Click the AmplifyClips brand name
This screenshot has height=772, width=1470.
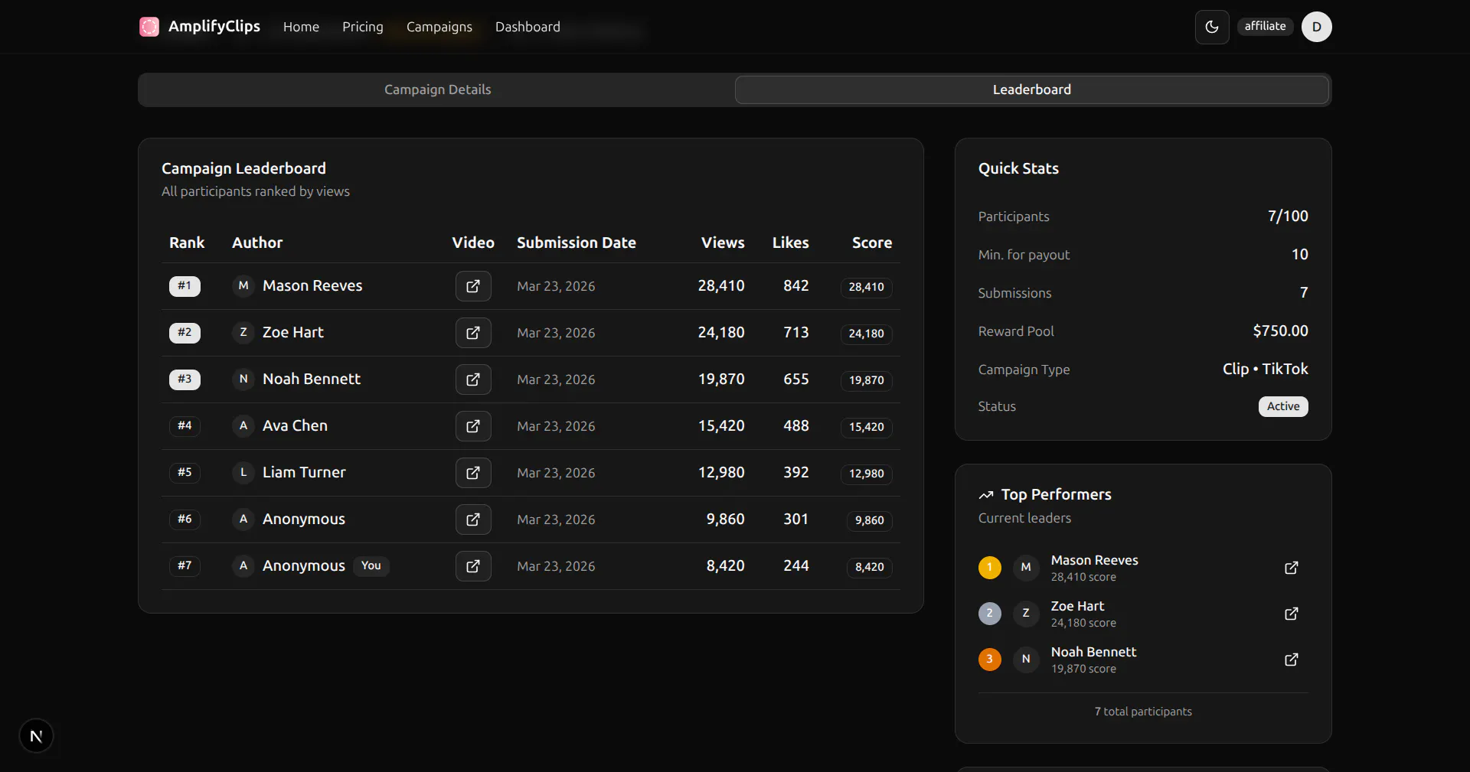[x=214, y=27]
